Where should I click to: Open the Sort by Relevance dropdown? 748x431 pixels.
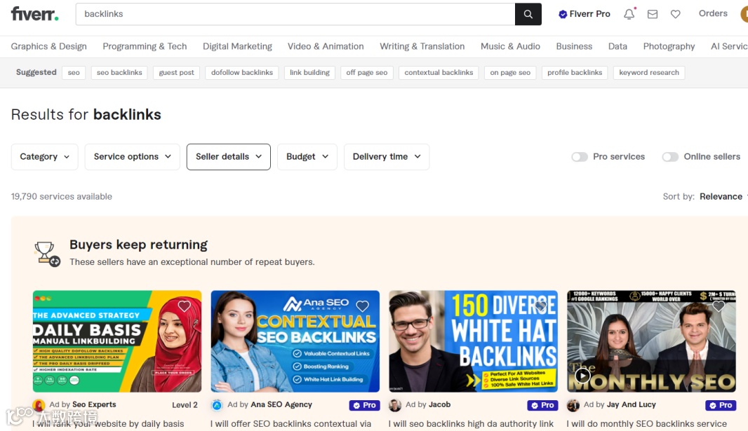coord(721,197)
